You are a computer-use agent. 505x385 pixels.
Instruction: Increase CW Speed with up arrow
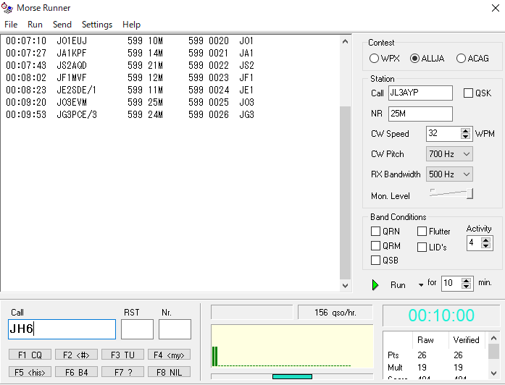(x=465, y=131)
